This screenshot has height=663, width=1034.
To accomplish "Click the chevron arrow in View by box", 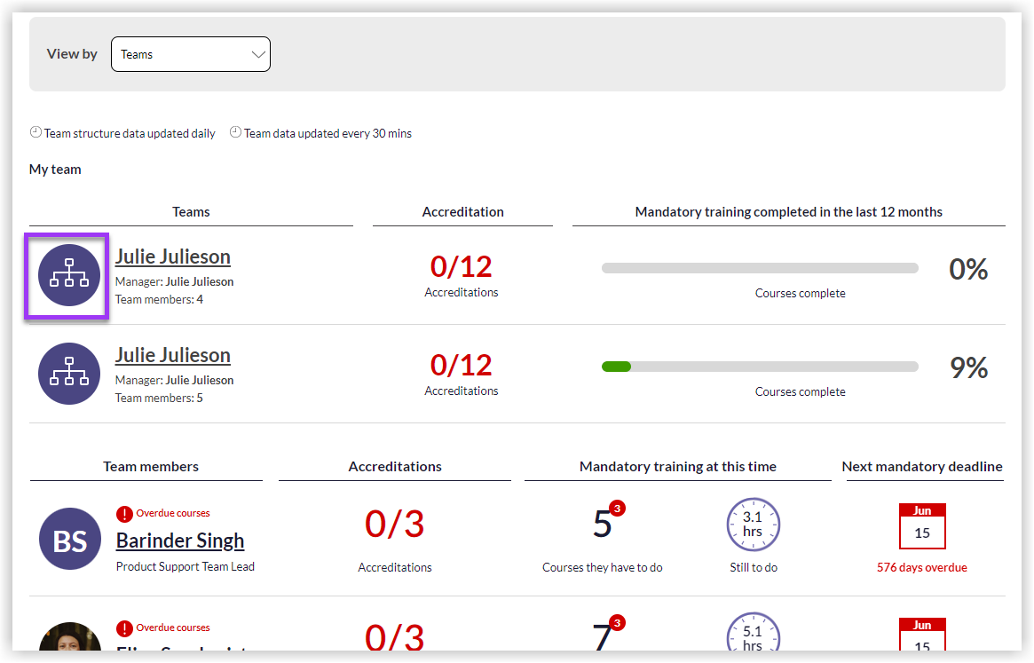I will (258, 54).
